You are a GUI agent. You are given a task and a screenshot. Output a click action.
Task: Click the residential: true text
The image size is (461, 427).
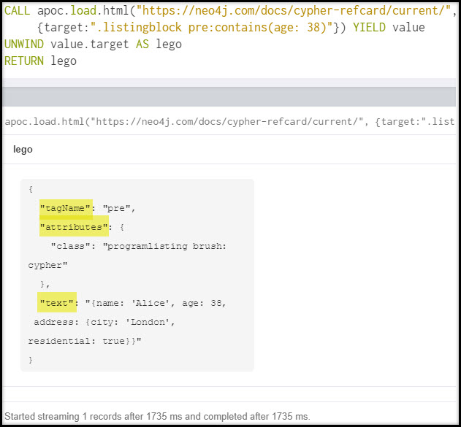tap(84, 341)
